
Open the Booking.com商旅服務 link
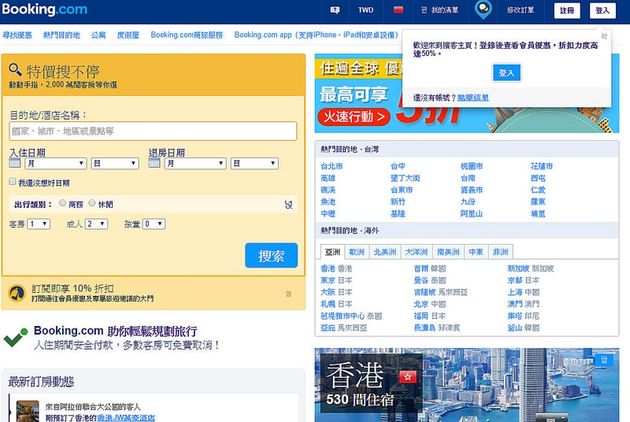187,35
